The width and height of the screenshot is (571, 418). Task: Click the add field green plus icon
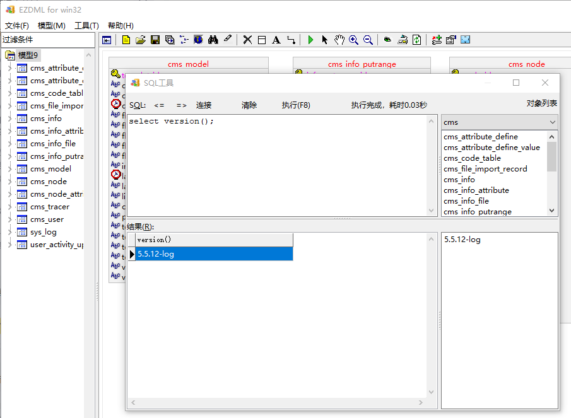pyautogui.click(x=437, y=40)
